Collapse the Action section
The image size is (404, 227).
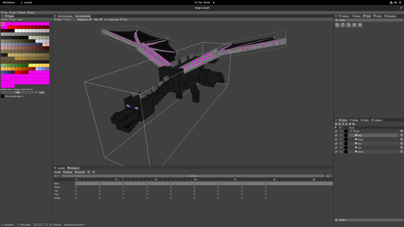[x=336, y=20]
